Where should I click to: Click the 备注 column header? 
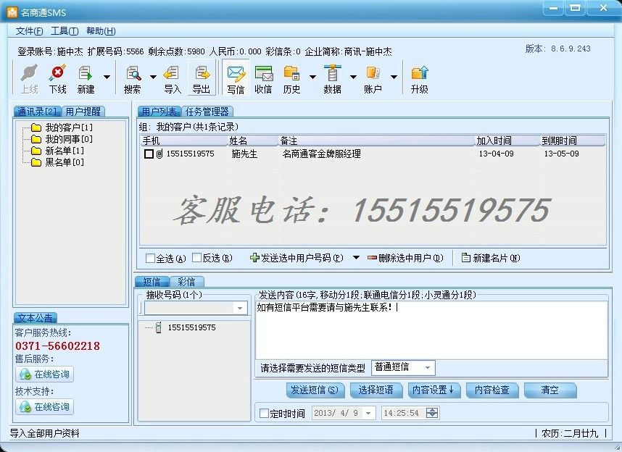tap(377, 141)
